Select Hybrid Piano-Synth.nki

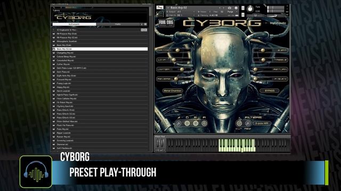[x=100, y=94]
